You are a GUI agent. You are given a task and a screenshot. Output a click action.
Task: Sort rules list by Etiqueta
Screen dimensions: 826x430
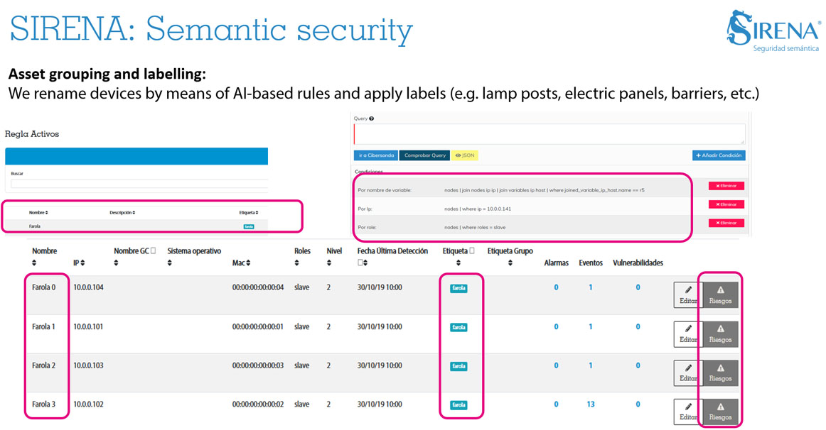[248, 212]
